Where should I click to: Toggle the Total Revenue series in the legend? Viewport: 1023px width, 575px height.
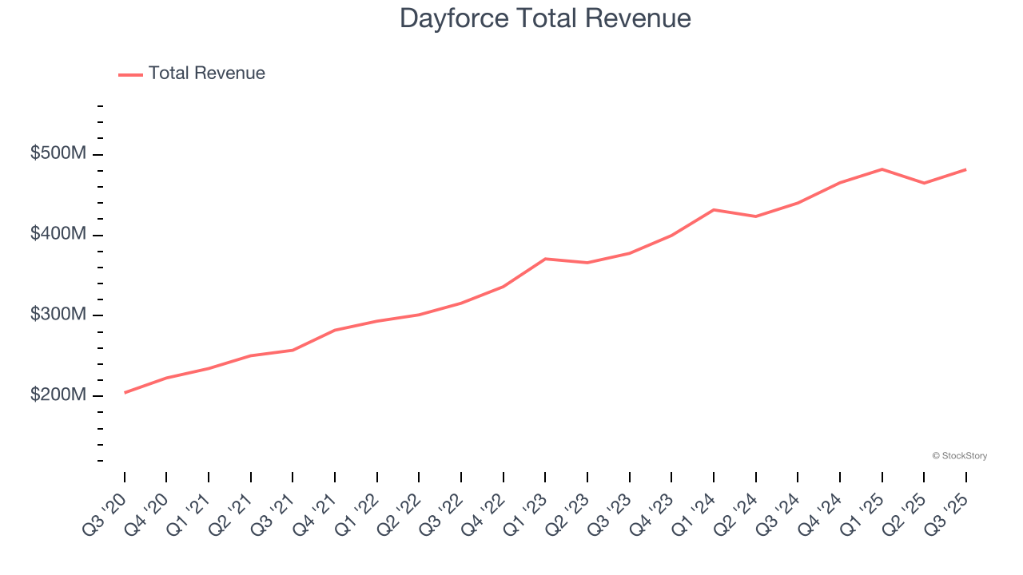click(206, 73)
